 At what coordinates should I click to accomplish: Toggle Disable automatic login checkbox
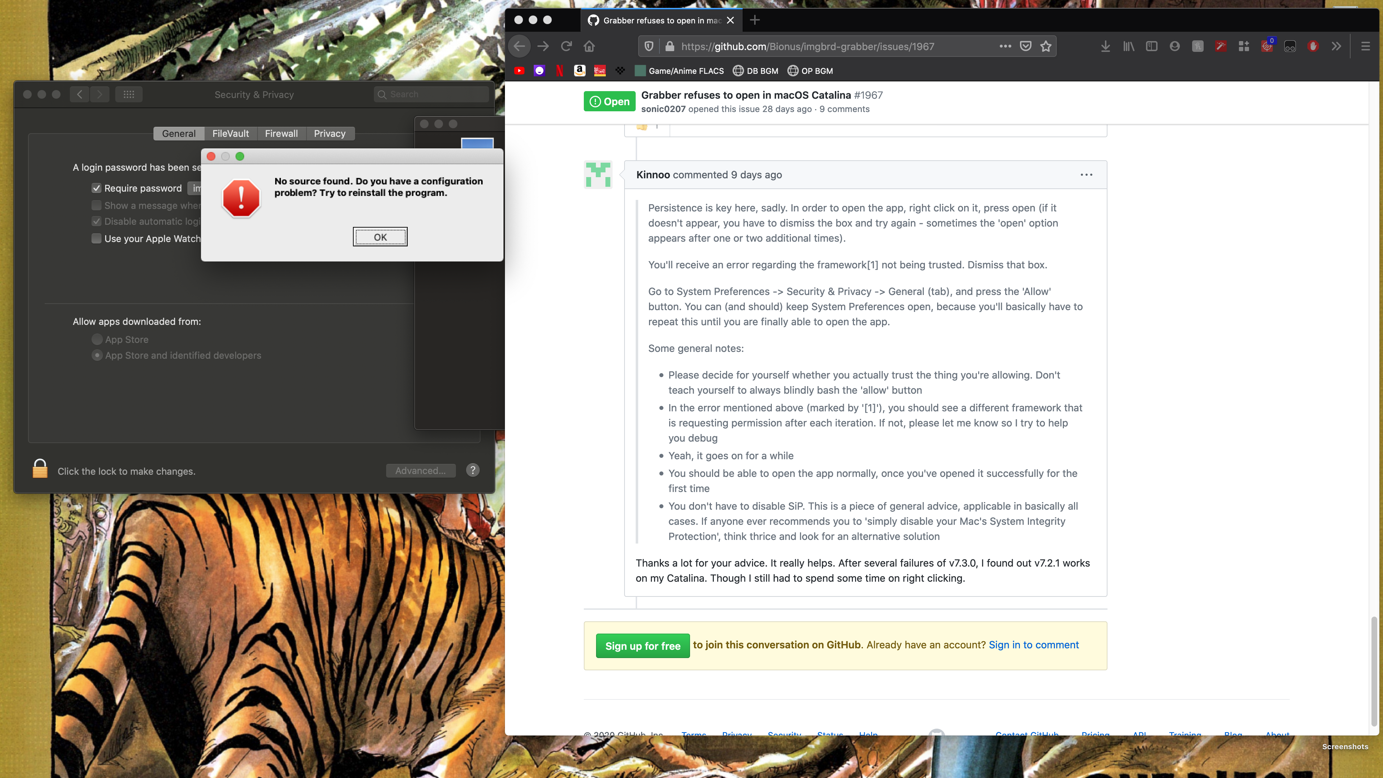coord(97,221)
